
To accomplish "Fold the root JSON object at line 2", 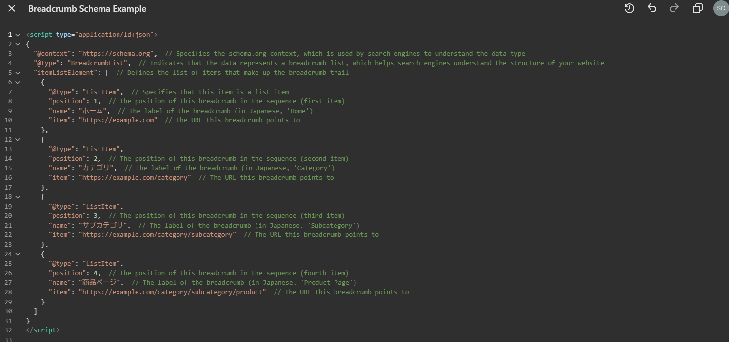I will click(x=18, y=44).
